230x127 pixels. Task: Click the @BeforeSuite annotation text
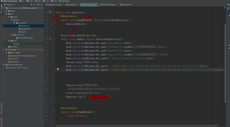point(69,16)
